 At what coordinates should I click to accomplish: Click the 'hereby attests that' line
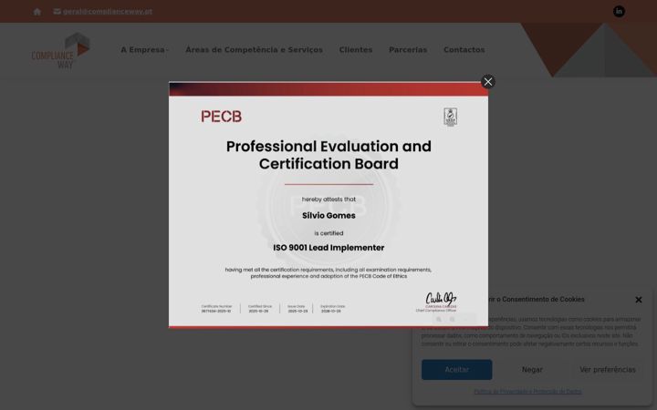pyautogui.click(x=328, y=200)
